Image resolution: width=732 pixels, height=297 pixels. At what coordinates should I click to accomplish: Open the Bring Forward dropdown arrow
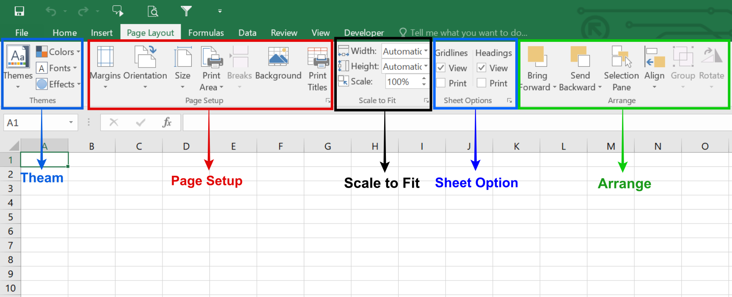555,87
